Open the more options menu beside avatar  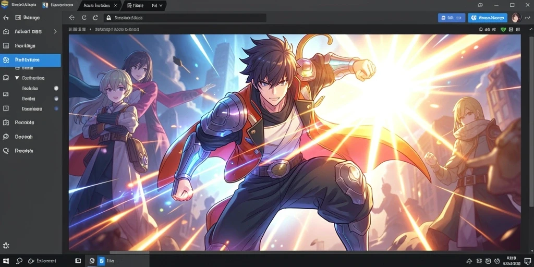[528, 18]
